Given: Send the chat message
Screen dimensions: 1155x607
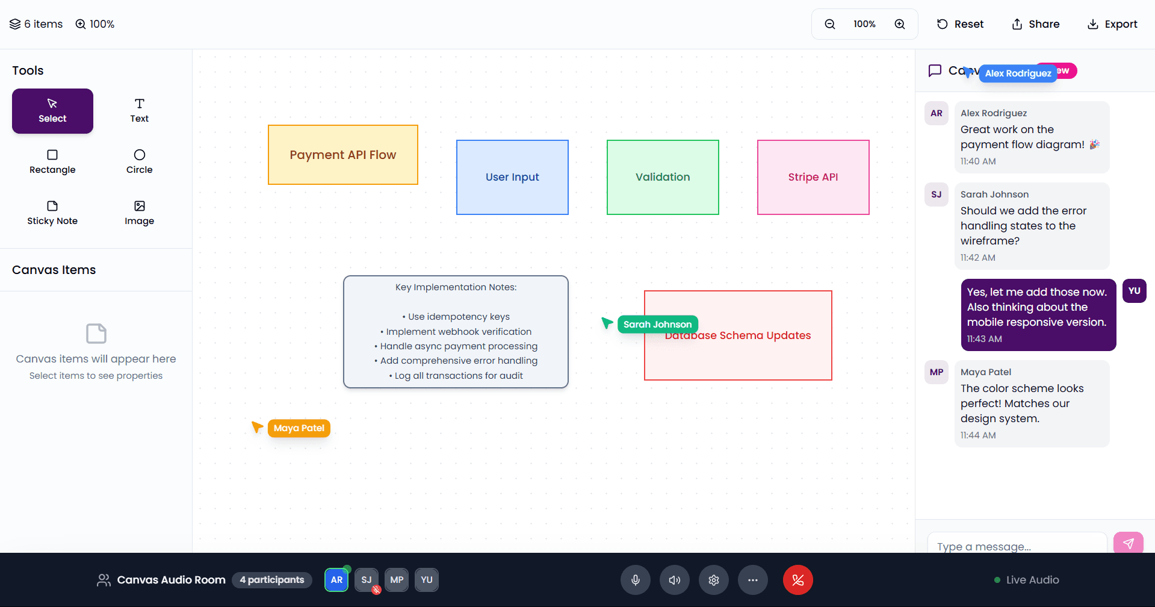Looking at the screenshot, I should tap(1128, 543).
